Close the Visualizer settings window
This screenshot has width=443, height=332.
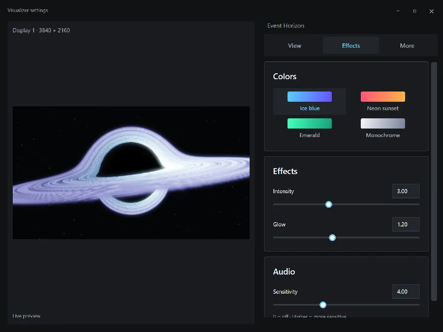[x=431, y=11]
